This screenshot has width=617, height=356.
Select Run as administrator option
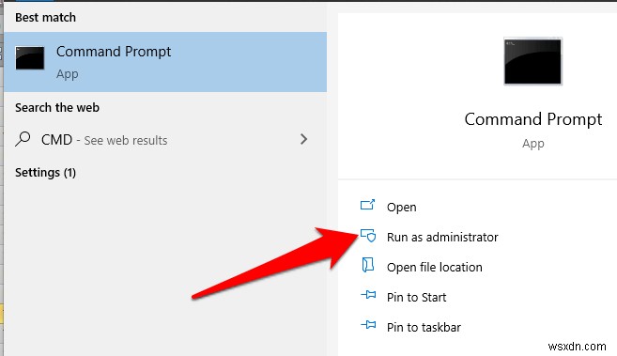tap(442, 238)
